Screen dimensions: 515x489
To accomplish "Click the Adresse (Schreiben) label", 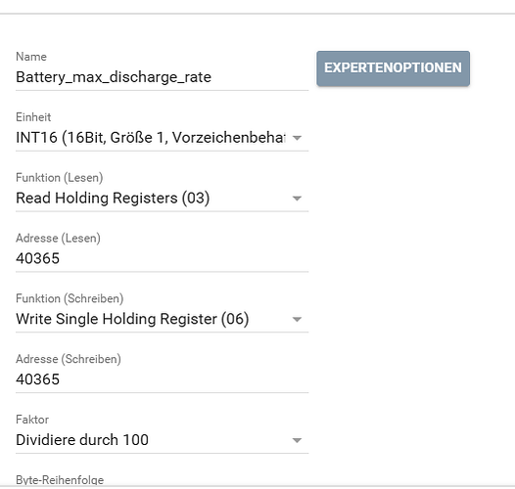I will 69,359.
